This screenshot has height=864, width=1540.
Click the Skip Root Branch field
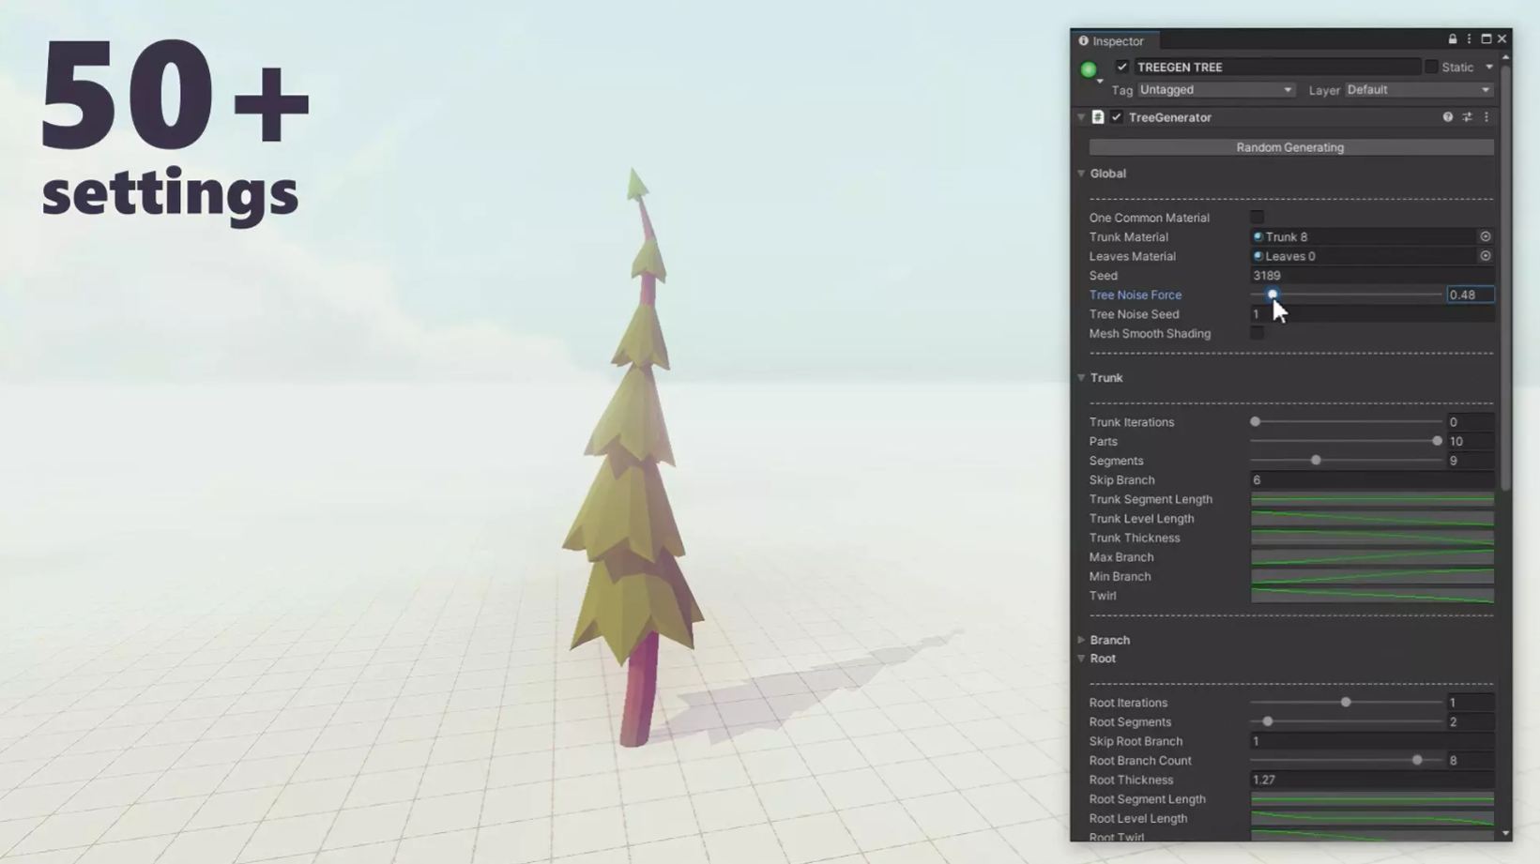point(1372,741)
